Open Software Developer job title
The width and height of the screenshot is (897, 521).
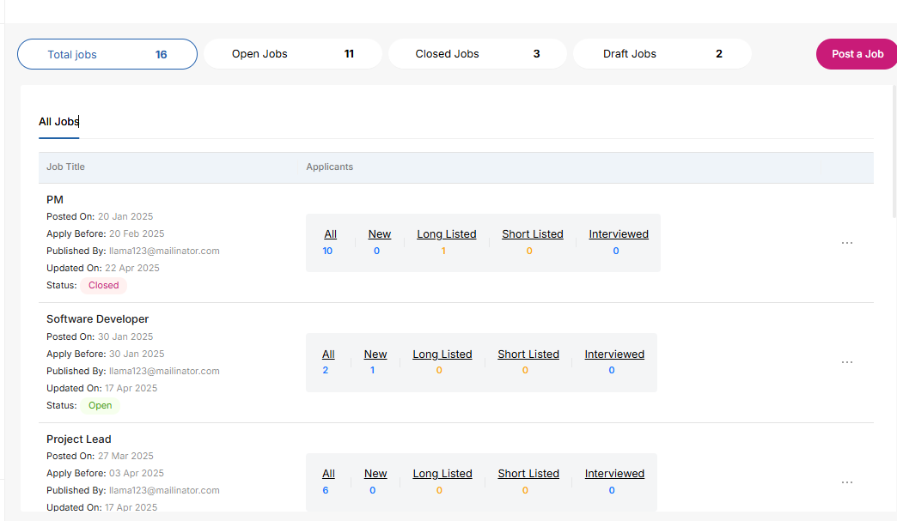[97, 319]
